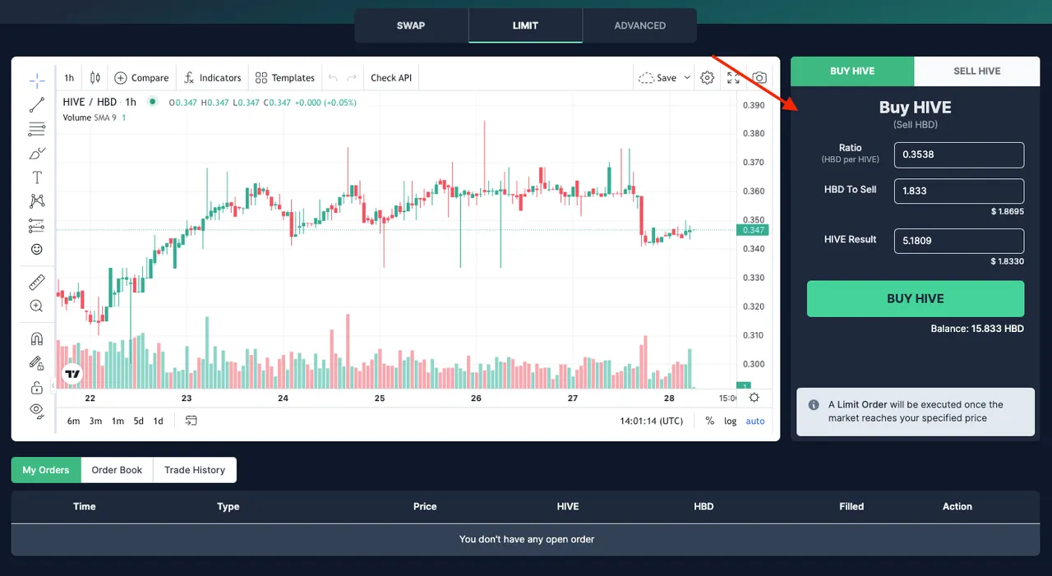Open the Indicators dialog

[x=213, y=78]
